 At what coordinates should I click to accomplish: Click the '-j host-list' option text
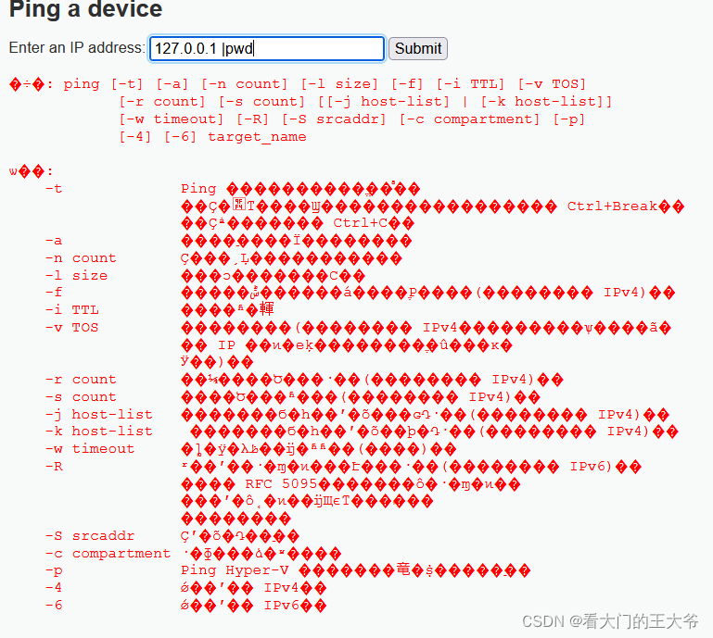[x=98, y=414]
